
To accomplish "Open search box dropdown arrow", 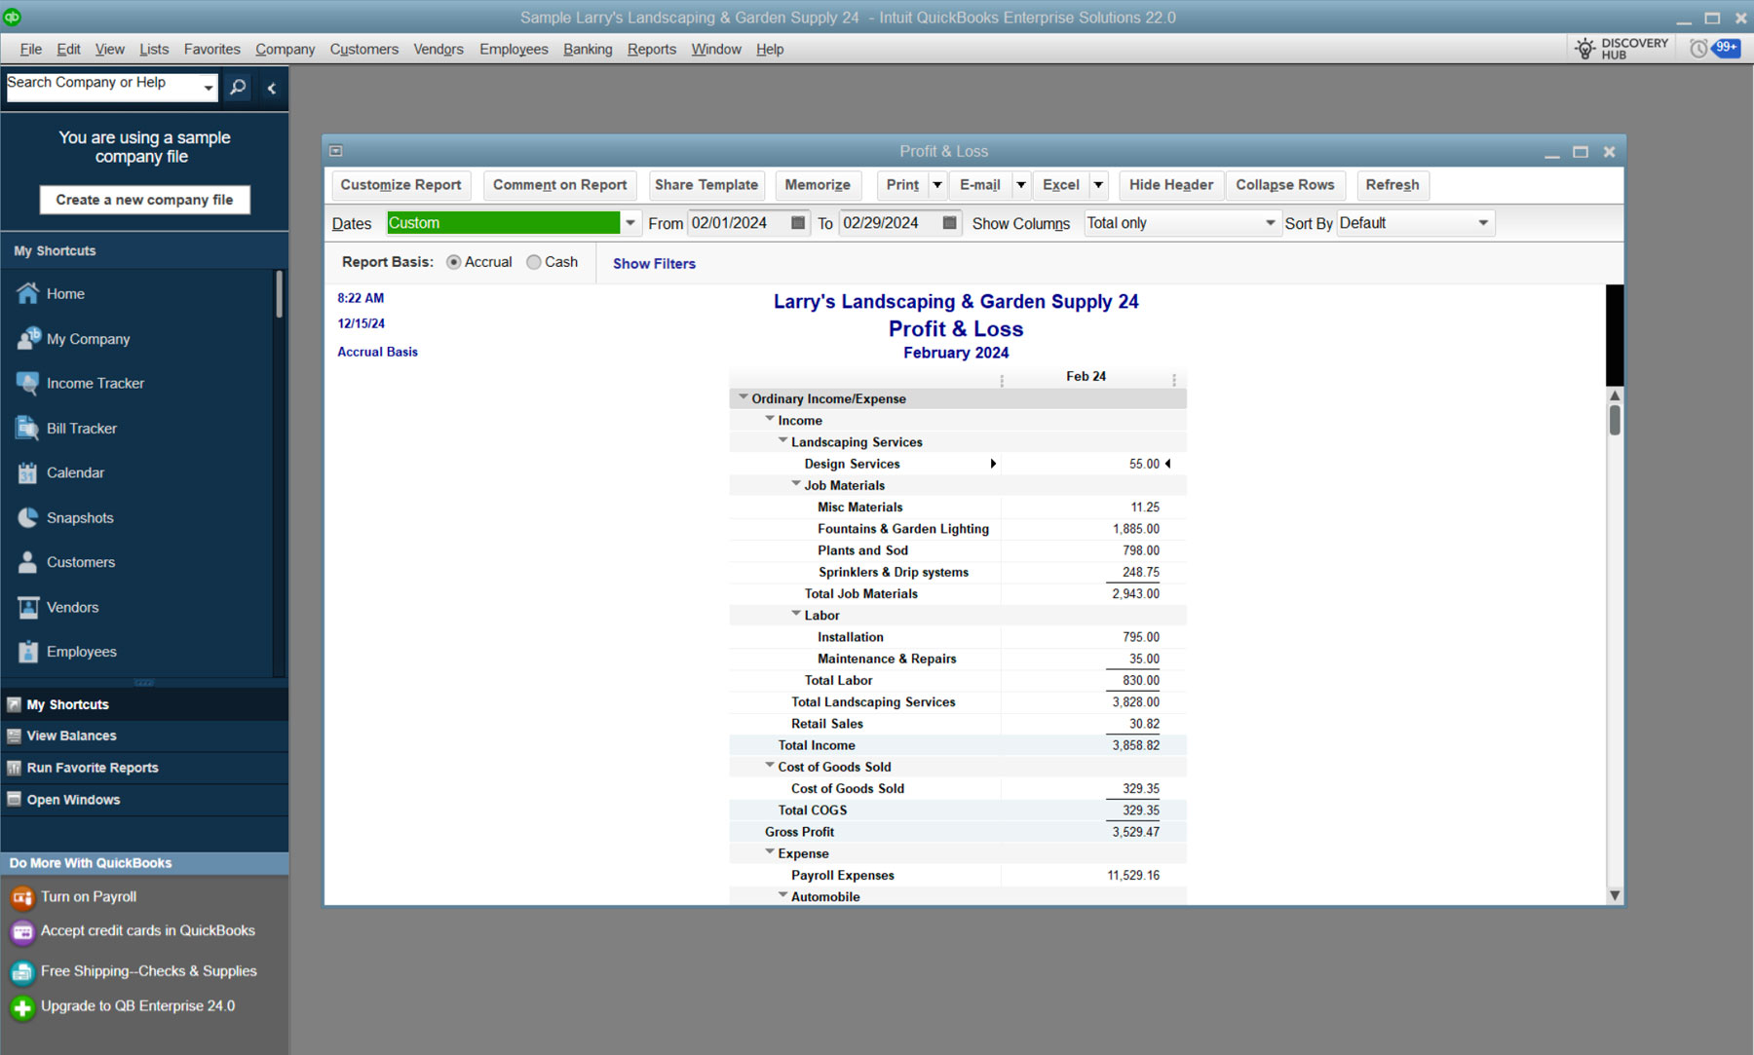I will tap(208, 88).
